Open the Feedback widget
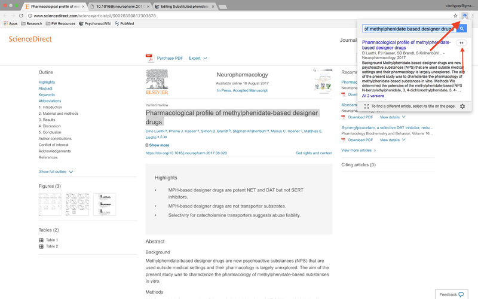Viewport: 478px width, 299px height. [451, 294]
